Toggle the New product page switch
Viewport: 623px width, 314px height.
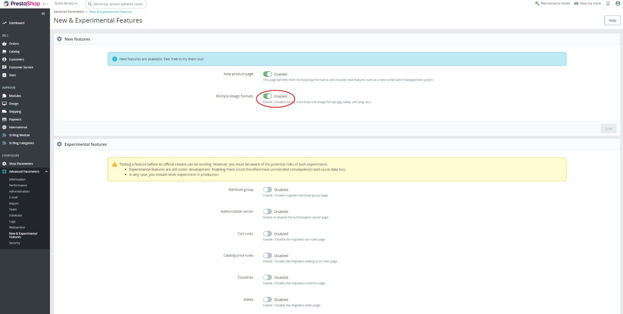click(267, 74)
